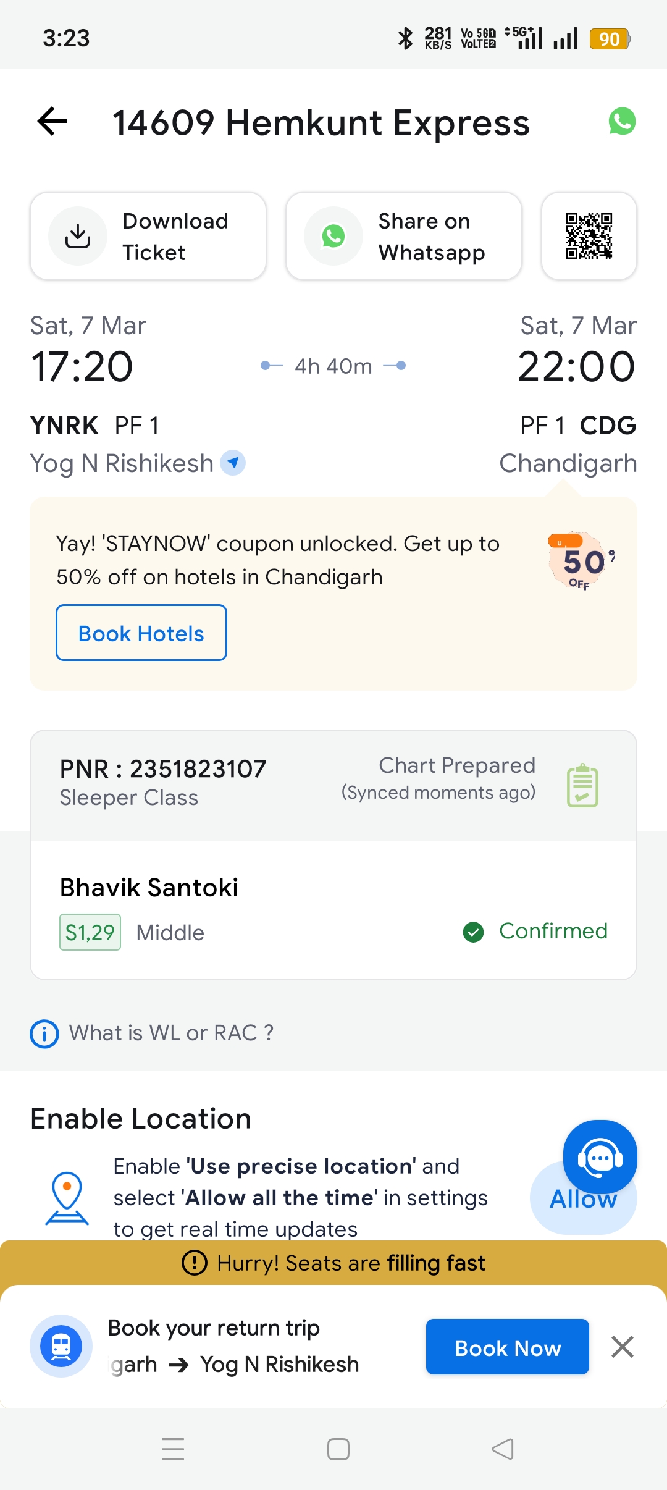Show the ticket QR code
The height and width of the screenshot is (1490, 667).
tap(589, 236)
